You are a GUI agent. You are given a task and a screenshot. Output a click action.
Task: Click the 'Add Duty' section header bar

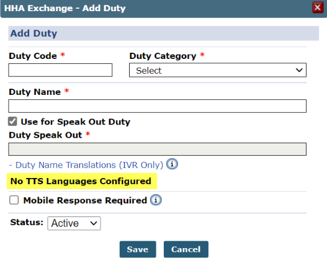click(x=164, y=33)
